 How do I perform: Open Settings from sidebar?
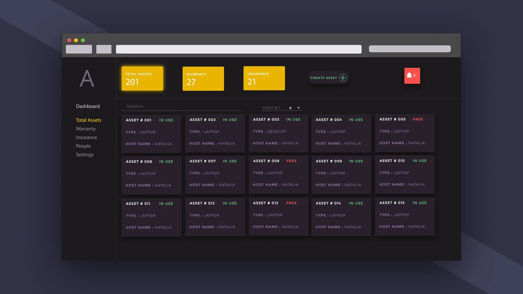[x=84, y=154]
